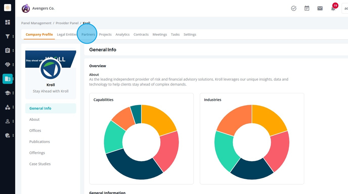The width and height of the screenshot is (348, 194).
Task: Click the Kroll round logo avatar
Action: point(51,69)
